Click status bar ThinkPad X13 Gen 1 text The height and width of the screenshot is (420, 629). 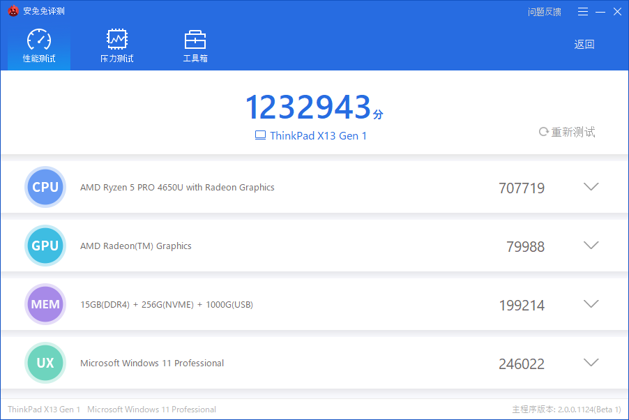click(44, 410)
